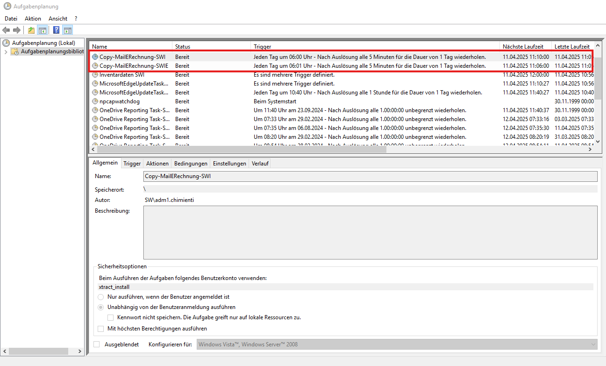Viewport: 606px width, 366px height.
Task: Enable 'Mit höchsten Berechtigungen ausführen' checkbox
Action: point(101,329)
